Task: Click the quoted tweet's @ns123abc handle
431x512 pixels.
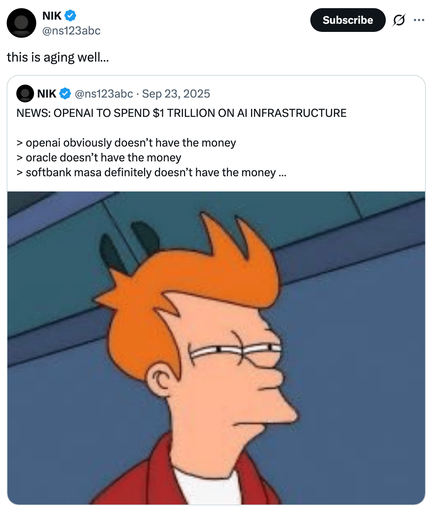Action: pyautogui.click(x=104, y=93)
